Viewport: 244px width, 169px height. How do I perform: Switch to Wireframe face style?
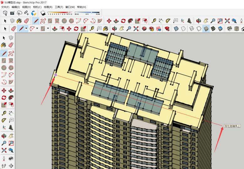[192, 29]
